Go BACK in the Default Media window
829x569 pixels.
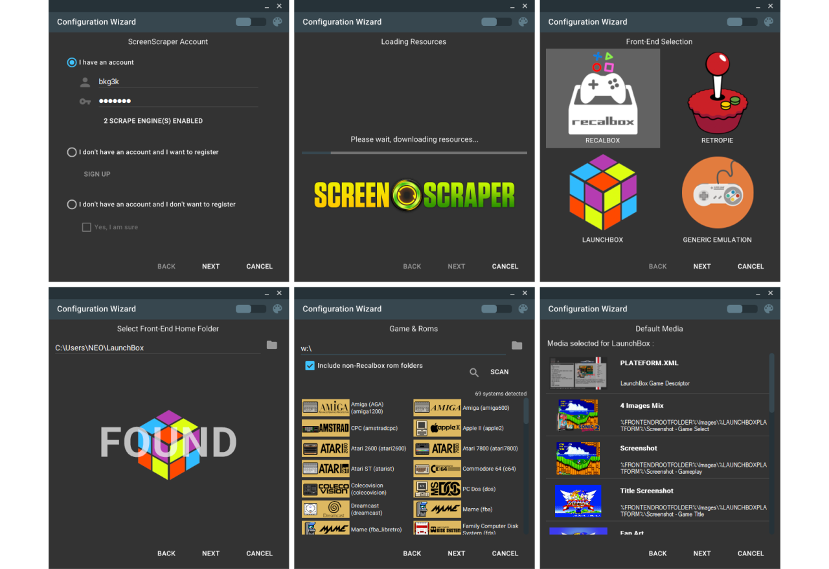(657, 553)
